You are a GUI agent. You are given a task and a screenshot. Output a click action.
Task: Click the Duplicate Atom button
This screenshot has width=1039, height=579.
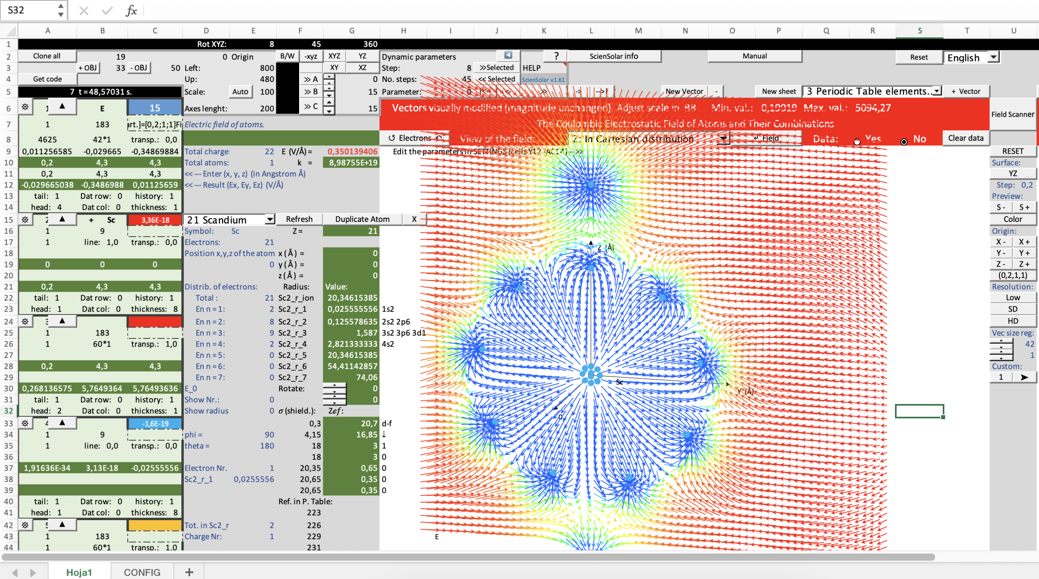click(x=362, y=219)
